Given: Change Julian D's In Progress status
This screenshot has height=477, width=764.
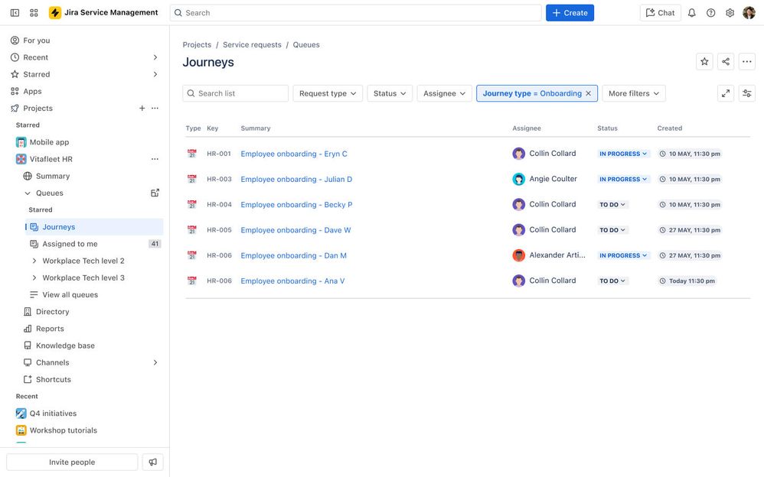Looking at the screenshot, I should tap(623, 179).
